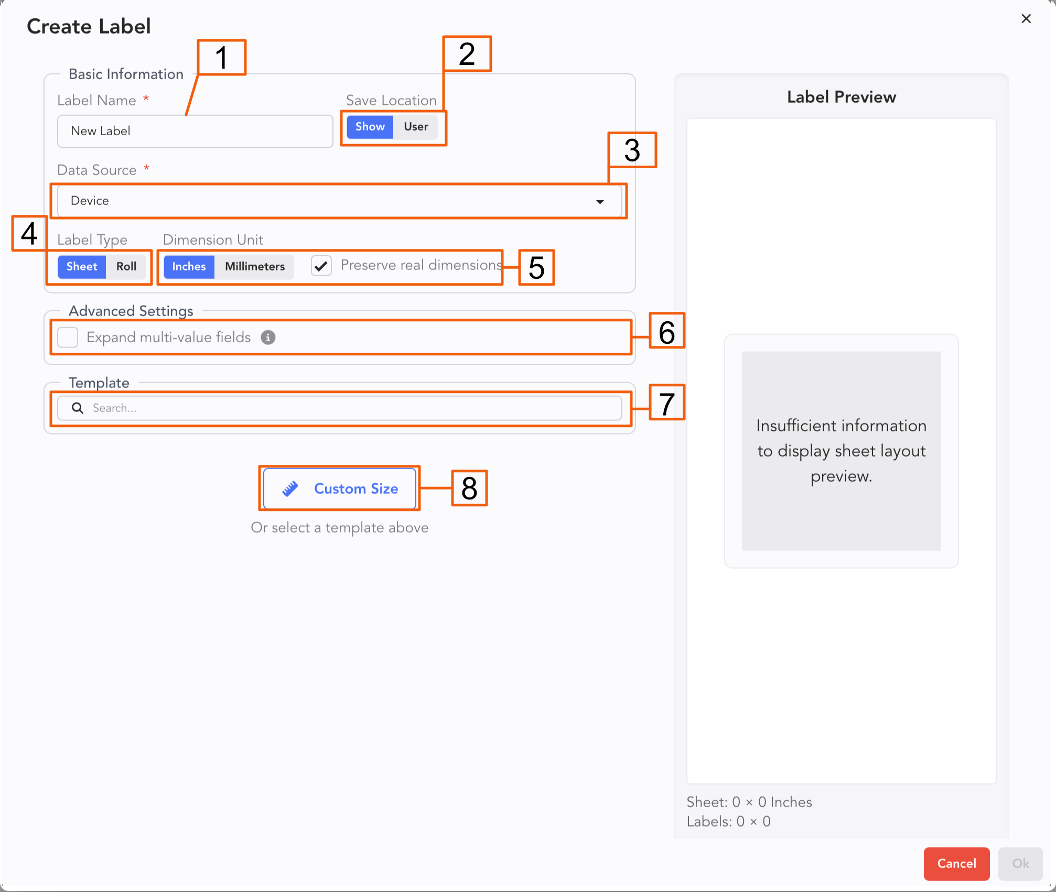
Task: Select Sheet label type
Action: tap(82, 267)
